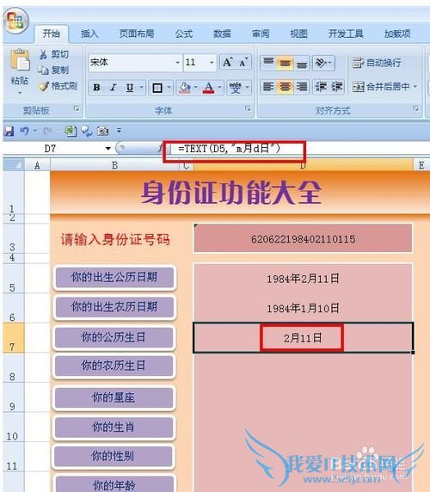Image resolution: width=430 pixels, height=492 pixels.
Task: Set top vertical alignment
Action: pos(268,63)
